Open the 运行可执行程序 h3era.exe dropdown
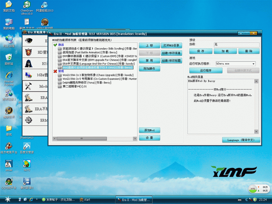 pos(253,64)
